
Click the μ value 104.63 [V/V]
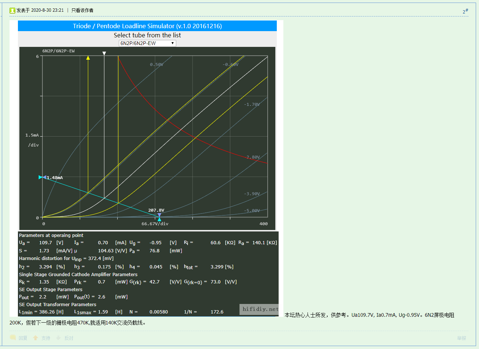[112, 251]
